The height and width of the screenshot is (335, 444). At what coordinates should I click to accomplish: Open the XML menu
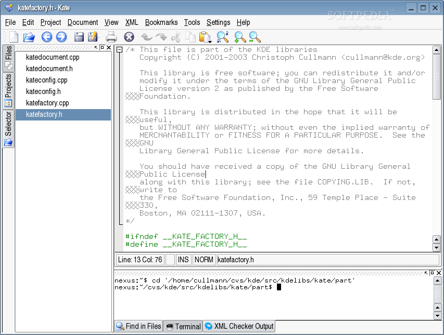pyautogui.click(x=132, y=22)
